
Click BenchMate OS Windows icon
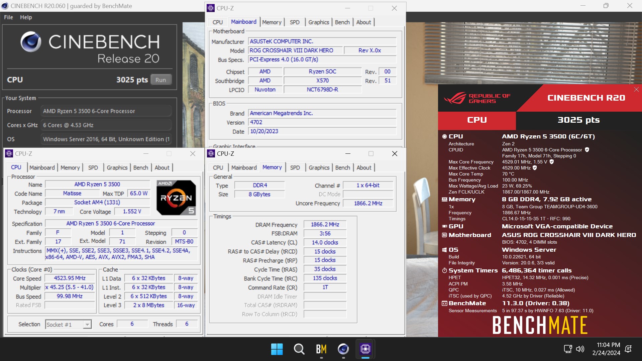(x=444, y=250)
